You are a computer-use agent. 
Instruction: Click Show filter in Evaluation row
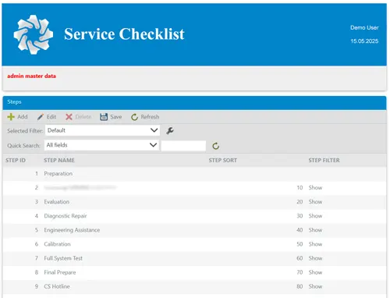pyautogui.click(x=315, y=202)
